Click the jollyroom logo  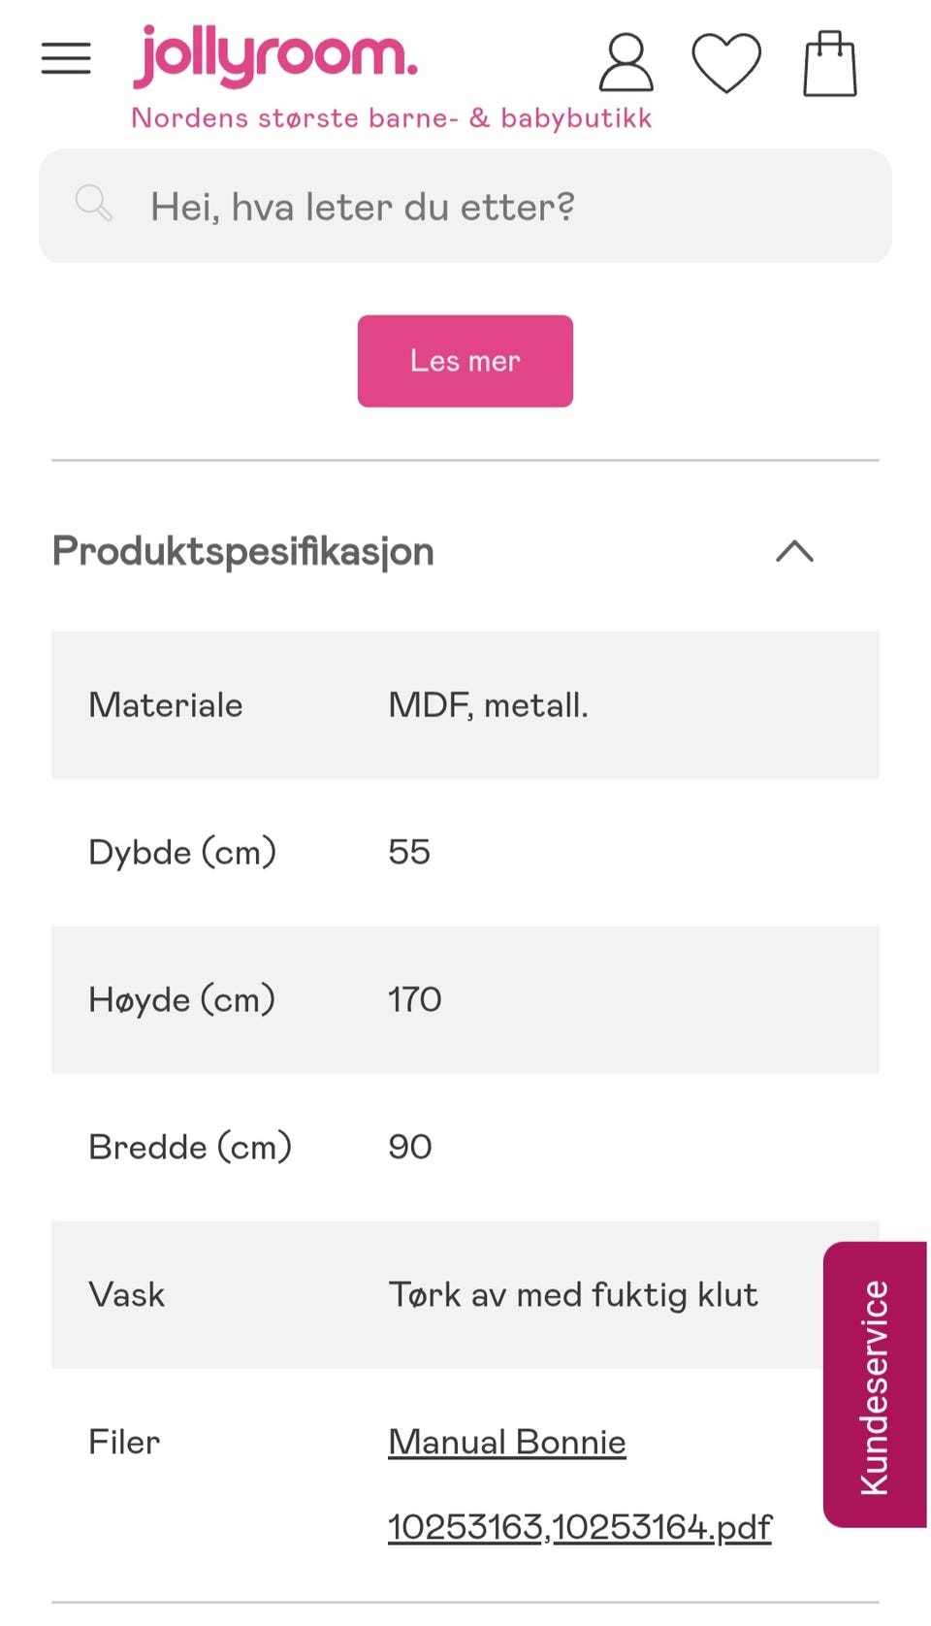pyautogui.click(x=275, y=56)
